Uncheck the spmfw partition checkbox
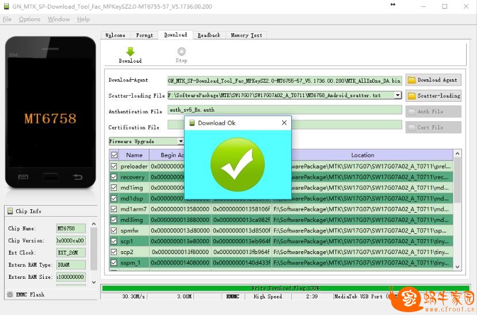 (x=114, y=231)
